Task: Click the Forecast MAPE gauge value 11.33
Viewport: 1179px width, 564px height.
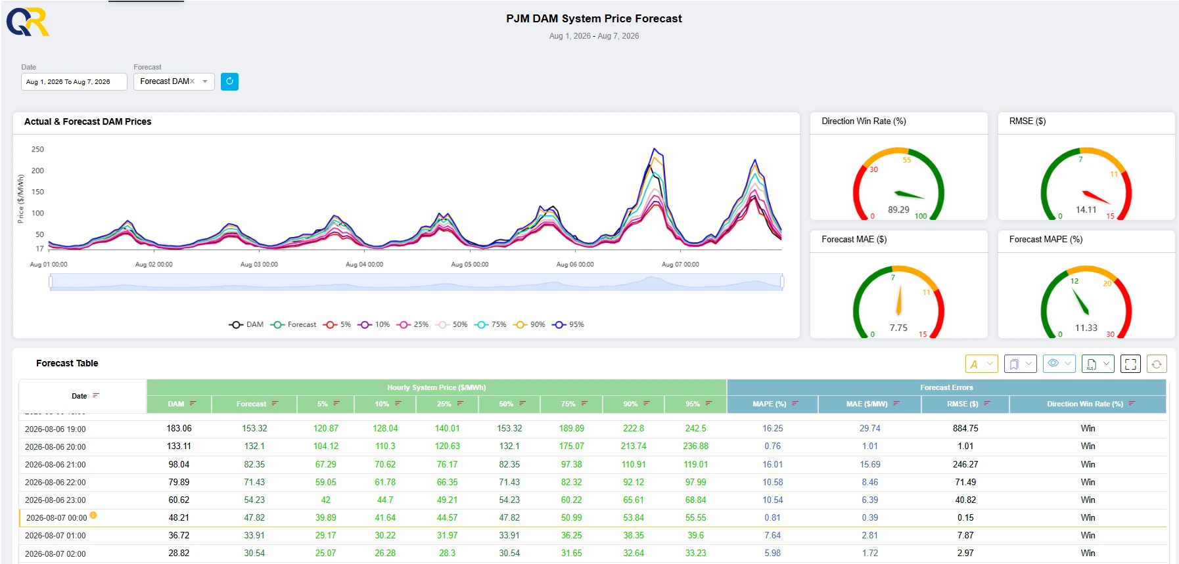Action: [x=1086, y=328]
